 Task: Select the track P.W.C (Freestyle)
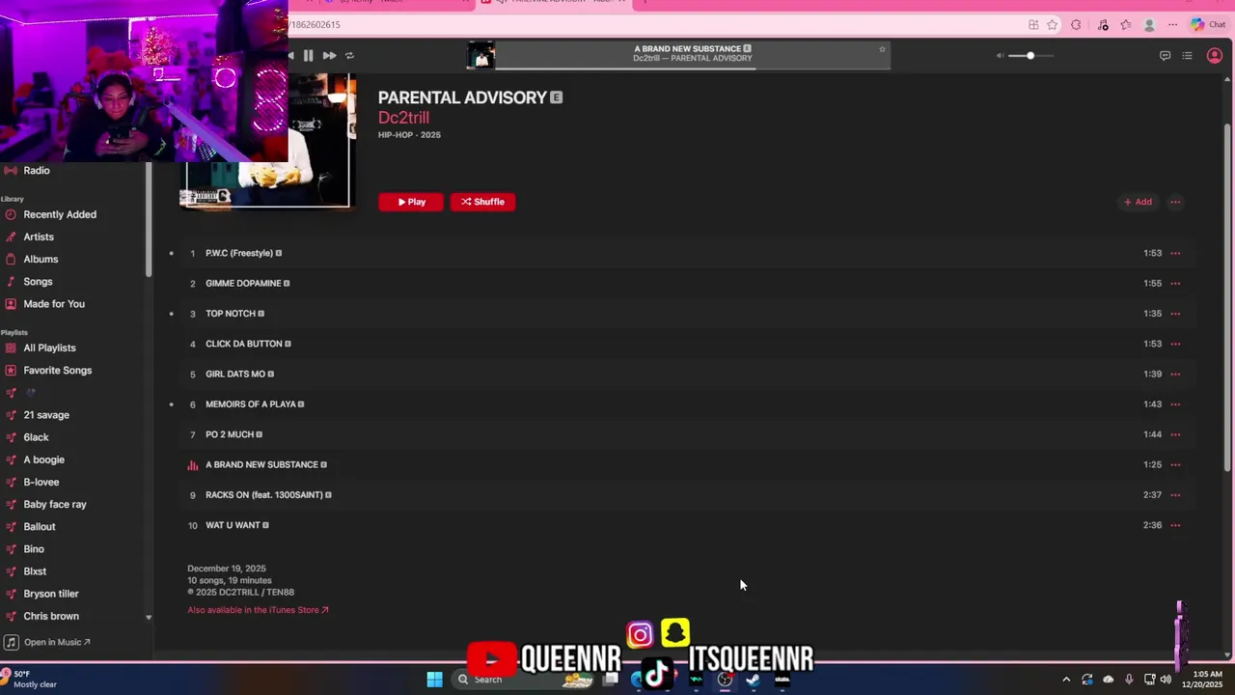(239, 253)
